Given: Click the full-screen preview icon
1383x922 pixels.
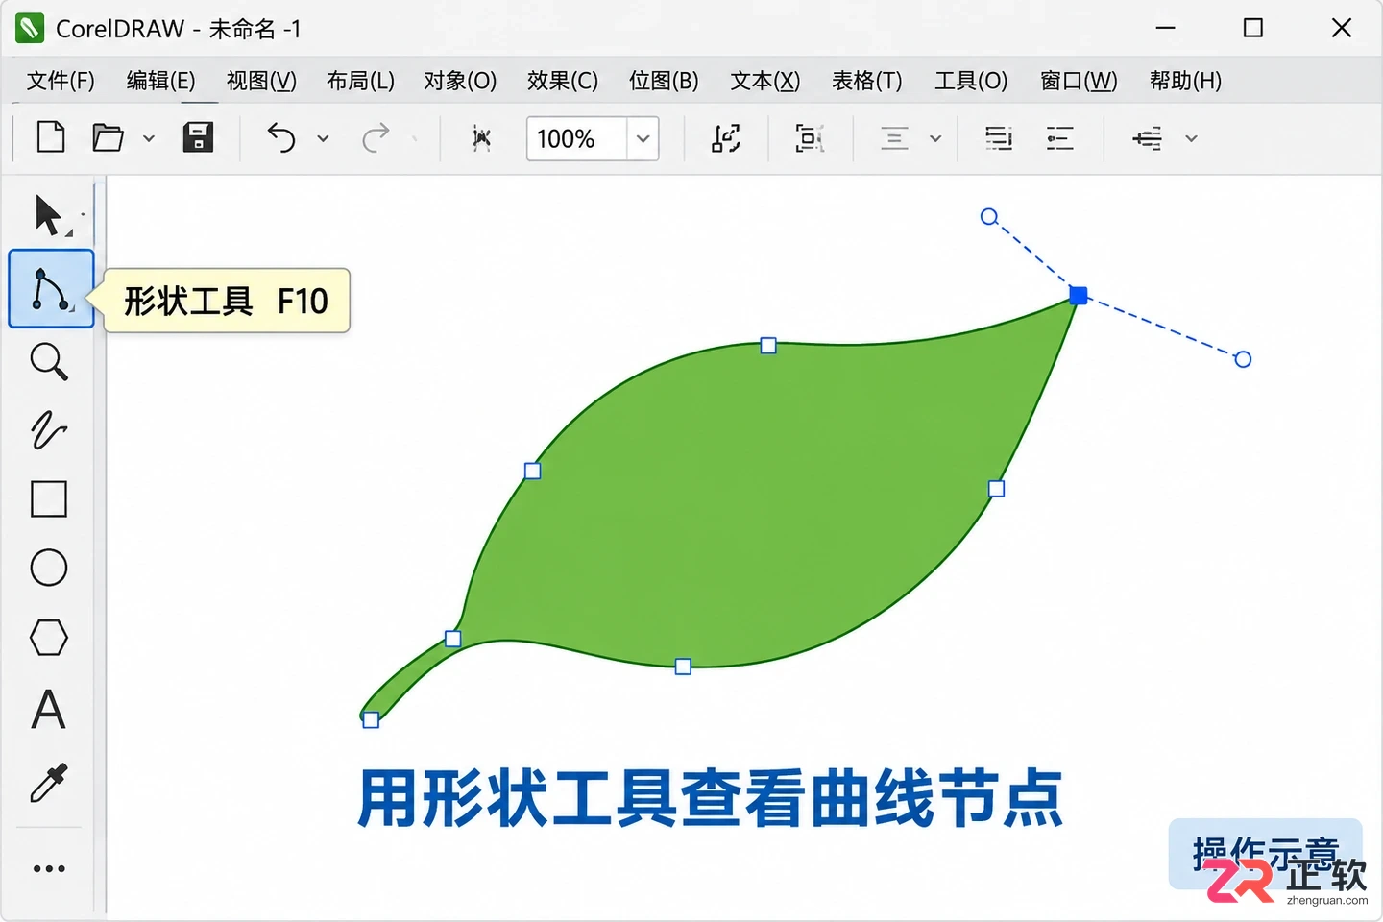Looking at the screenshot, I should [x=726, y=138].
